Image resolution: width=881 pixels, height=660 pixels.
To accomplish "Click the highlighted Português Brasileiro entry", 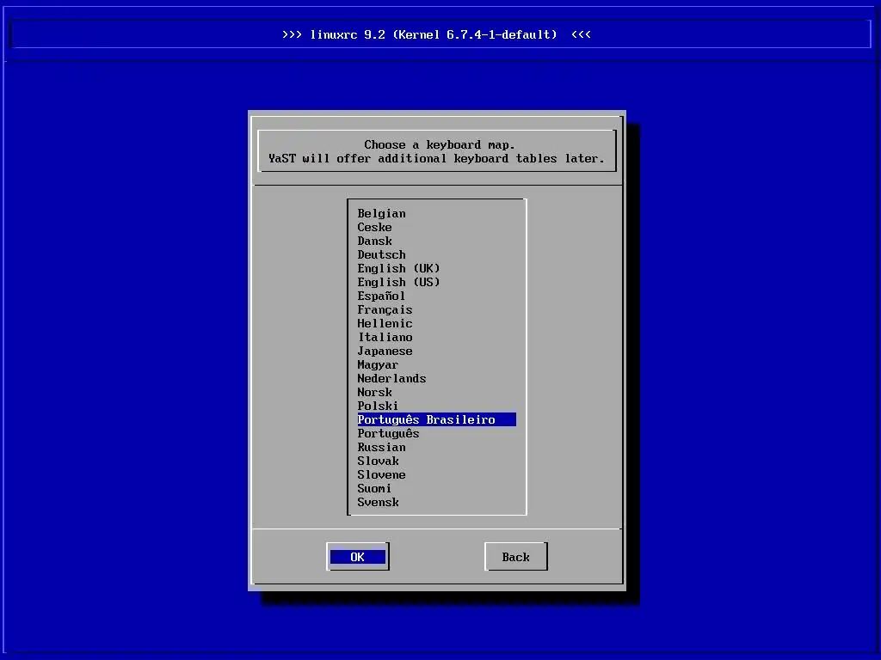I will pos(436,419).
